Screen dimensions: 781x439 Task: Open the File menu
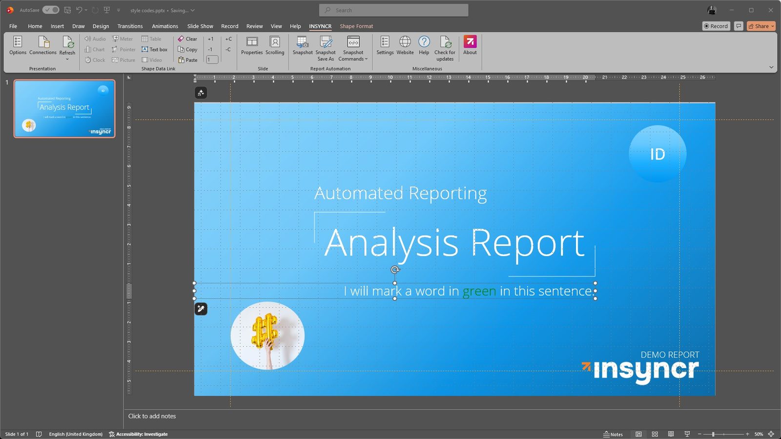(x=13, y=26)
